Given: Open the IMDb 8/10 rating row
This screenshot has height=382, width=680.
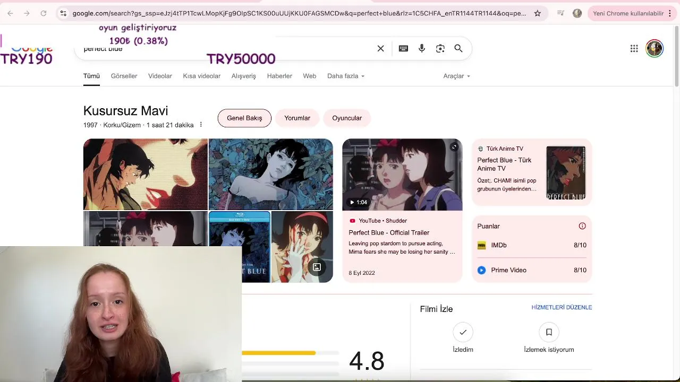Looking at the screenshot, I should point(532,245).
